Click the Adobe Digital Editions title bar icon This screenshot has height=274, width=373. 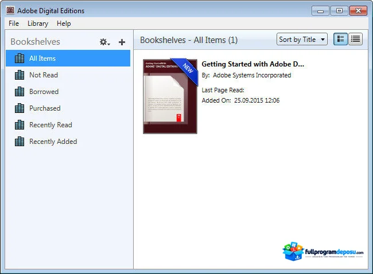point(10,10)
